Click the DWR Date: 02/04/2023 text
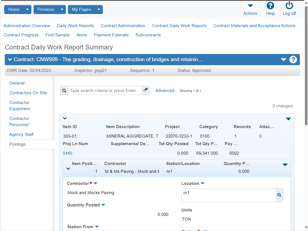308x231 pixels. pos(29,70)
